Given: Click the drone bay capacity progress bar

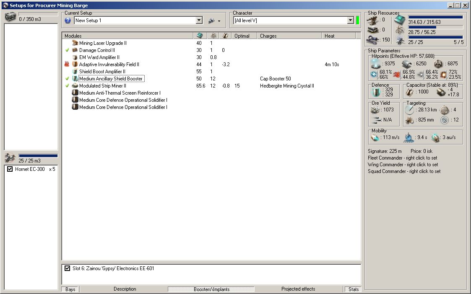Looking at the screenshot, I should click(x=38, y=156).
